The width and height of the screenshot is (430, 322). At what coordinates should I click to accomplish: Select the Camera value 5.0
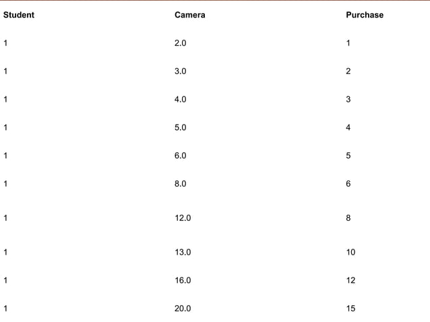coord(180,127)
